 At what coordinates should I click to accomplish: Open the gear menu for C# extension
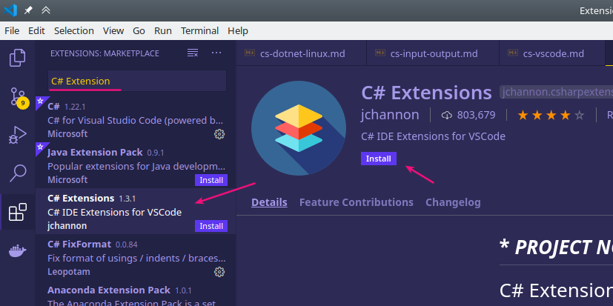(x=219, y=134)
